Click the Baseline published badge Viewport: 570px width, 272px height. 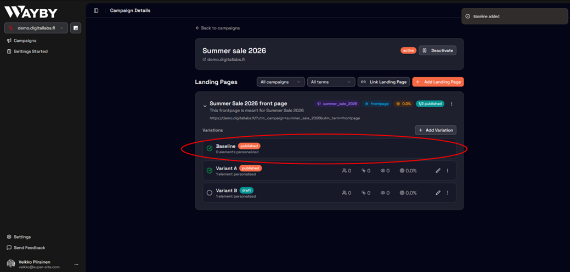click(x=250, y=146)
